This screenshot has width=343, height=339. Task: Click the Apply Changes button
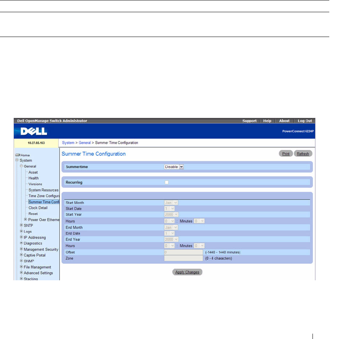click(187, 272)
